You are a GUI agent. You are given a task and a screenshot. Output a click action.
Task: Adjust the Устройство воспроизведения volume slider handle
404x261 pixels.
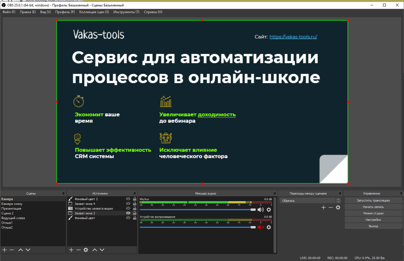point(253,227)
